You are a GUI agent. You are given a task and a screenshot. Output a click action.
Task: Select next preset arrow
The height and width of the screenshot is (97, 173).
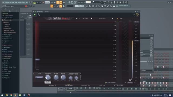click(113, 19)
